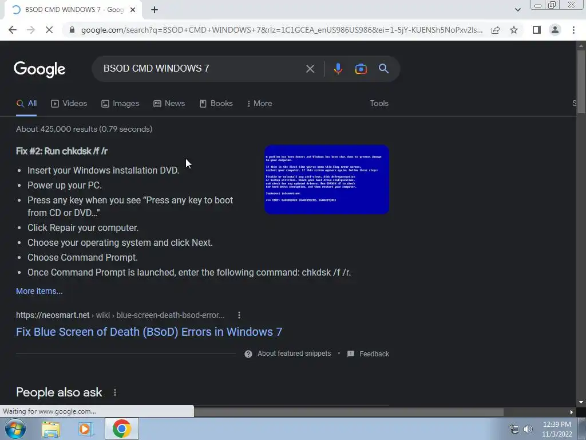586x440 pixels.
Task: Click About featured snippets
Action: point(294,353)
